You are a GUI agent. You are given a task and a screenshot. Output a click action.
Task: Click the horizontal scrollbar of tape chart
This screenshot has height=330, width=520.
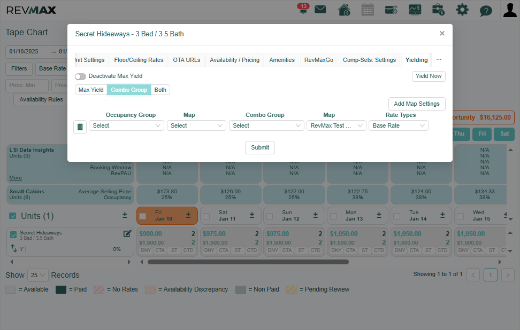(x=248, y=262)
